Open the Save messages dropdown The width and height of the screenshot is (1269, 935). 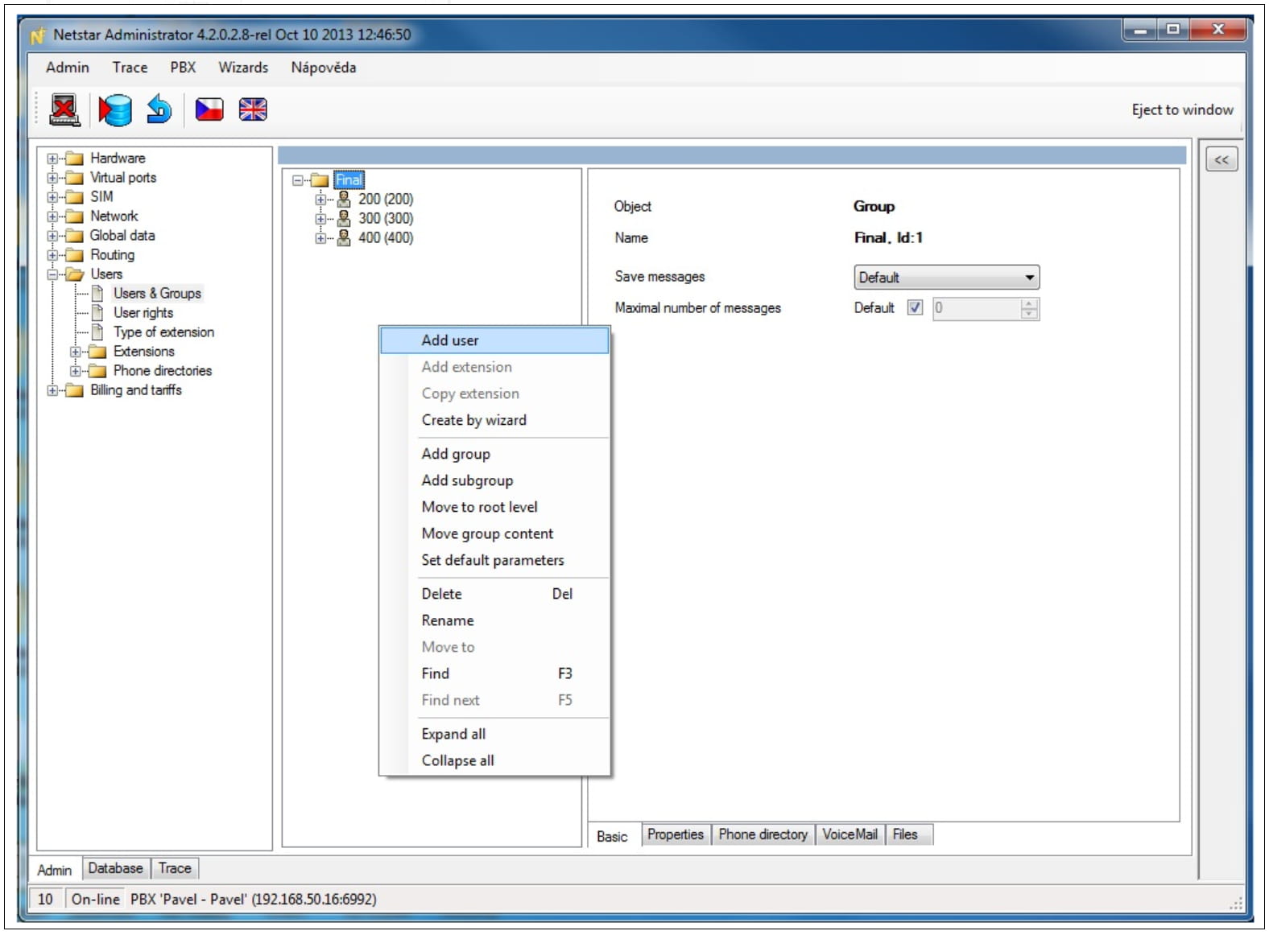(947, 278)
